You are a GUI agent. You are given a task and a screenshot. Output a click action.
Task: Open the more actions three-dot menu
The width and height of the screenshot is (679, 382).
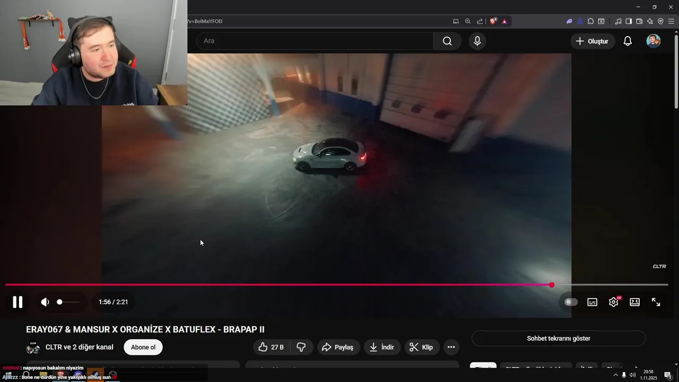pyautogui.click(x=451, y=347)
